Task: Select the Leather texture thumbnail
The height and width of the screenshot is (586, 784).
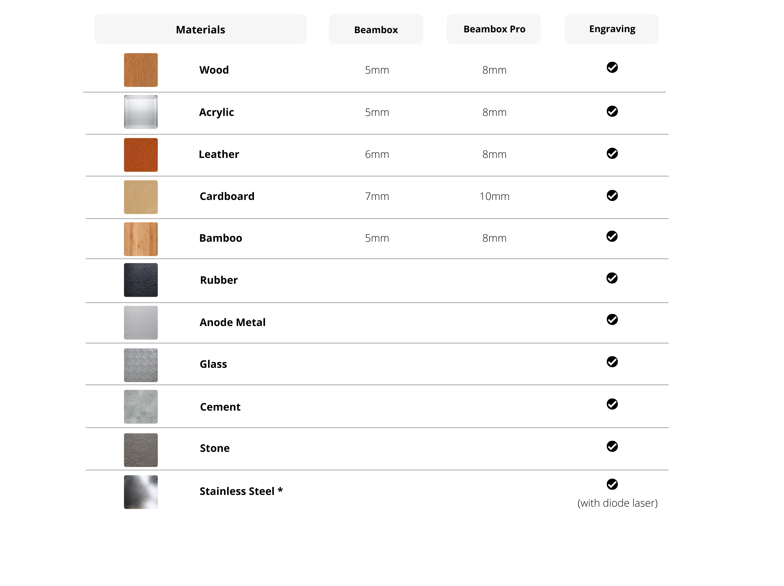Action: (141, 155)
